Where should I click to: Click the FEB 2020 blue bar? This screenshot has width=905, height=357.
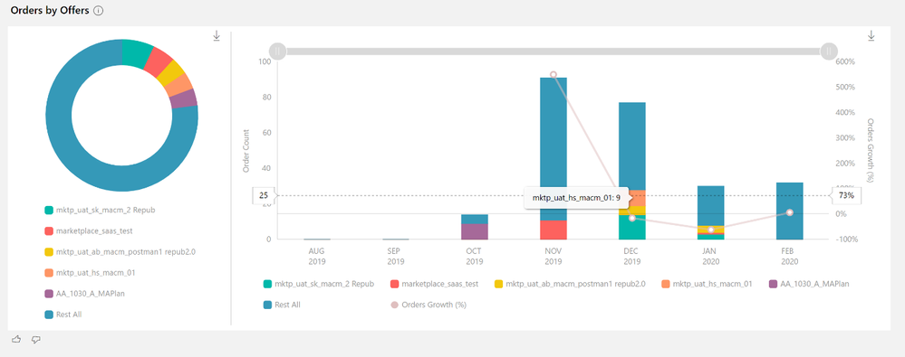(x=790, y=211)
